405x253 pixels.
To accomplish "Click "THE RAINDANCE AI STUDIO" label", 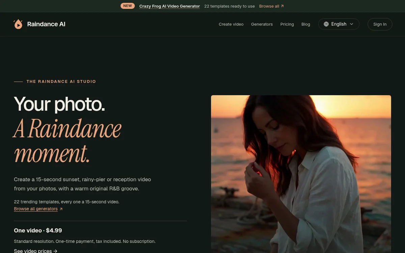I will 61,82.
